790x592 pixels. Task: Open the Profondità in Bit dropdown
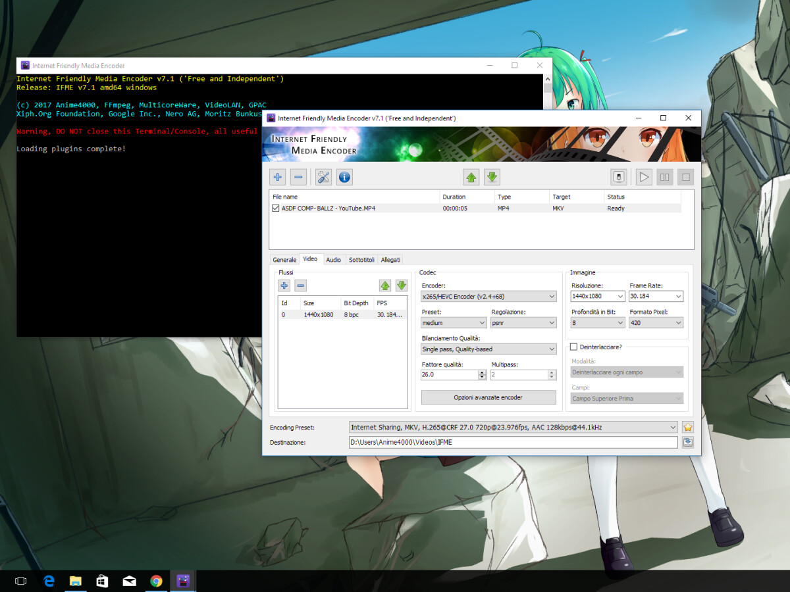[x=598, y=323]
